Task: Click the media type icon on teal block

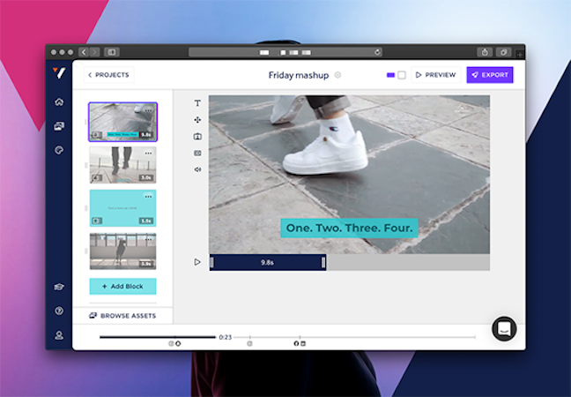Action: 97,221
